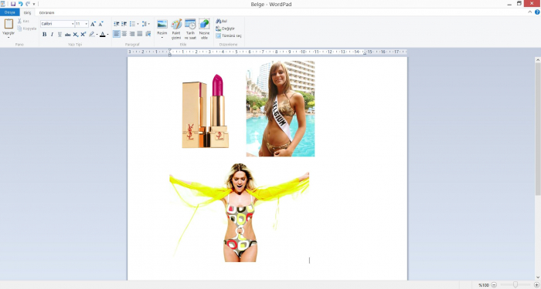Select the lipstick image in document

[206, 111]
